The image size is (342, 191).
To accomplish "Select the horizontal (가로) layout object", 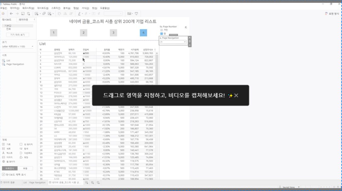I will click(6, 144).
